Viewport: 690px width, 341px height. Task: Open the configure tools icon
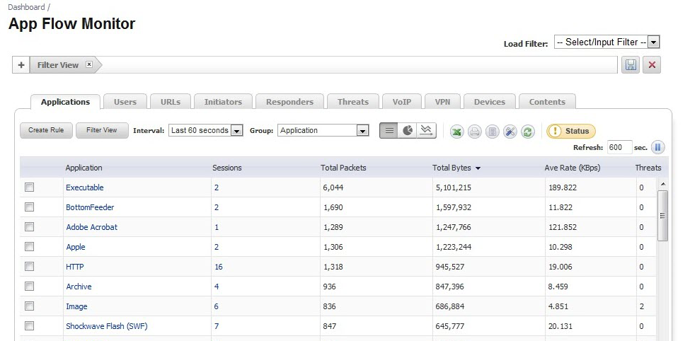510,132
